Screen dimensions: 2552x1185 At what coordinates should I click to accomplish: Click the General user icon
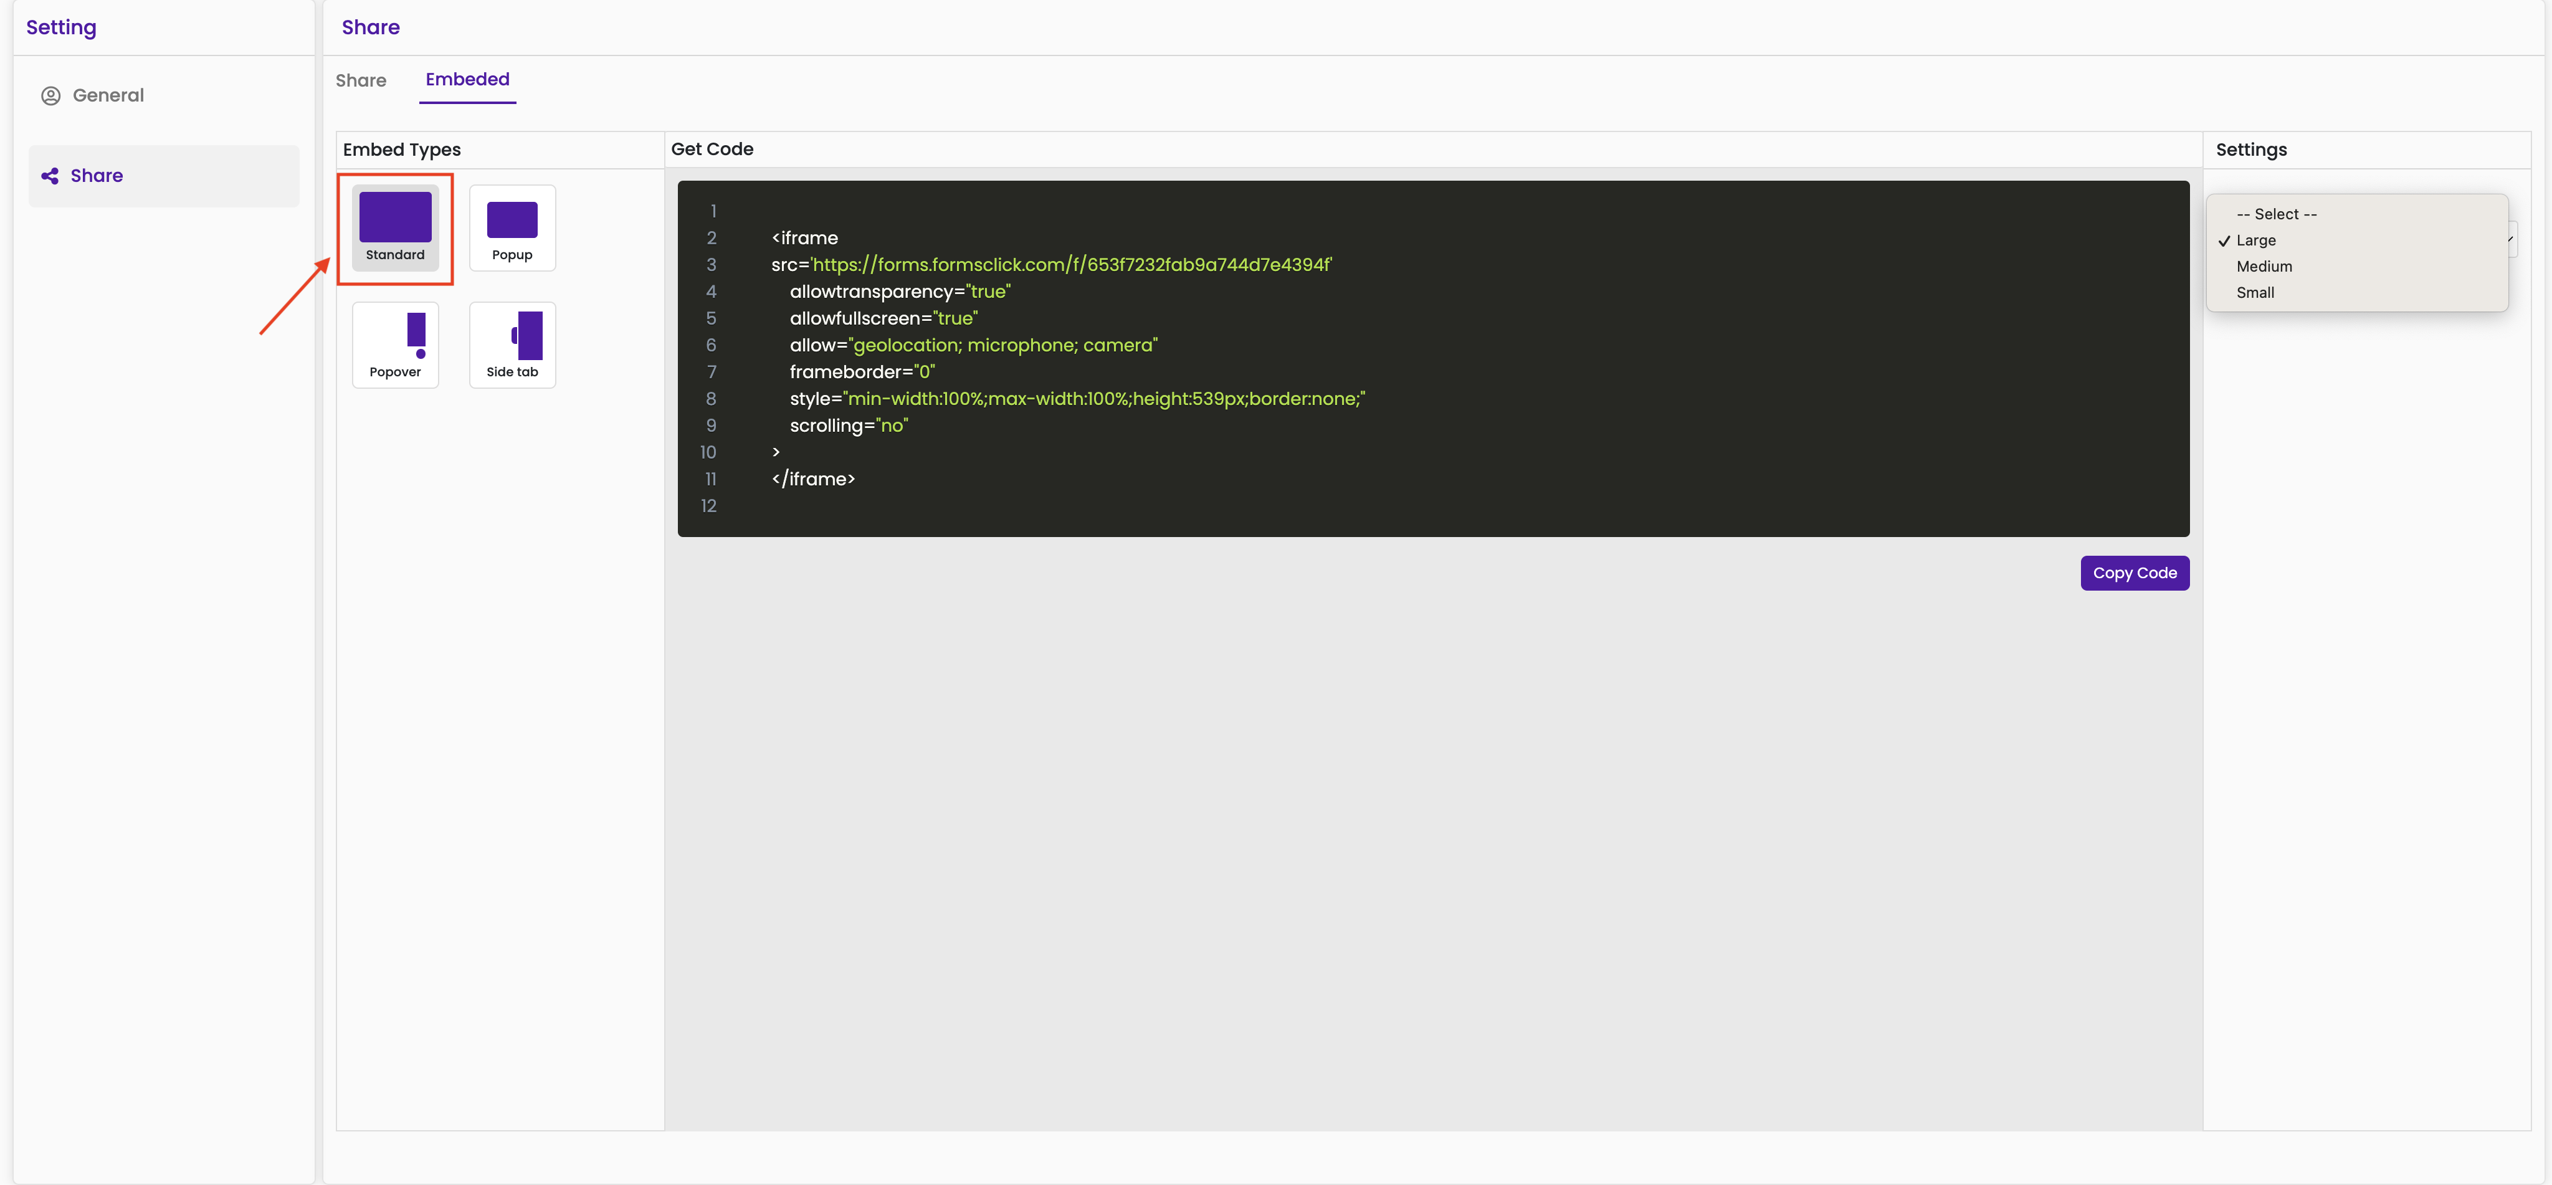click(x=50, y=96)
